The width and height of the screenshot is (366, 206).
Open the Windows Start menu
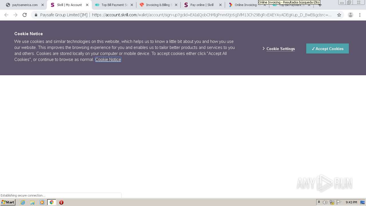[x=8, y=202]
